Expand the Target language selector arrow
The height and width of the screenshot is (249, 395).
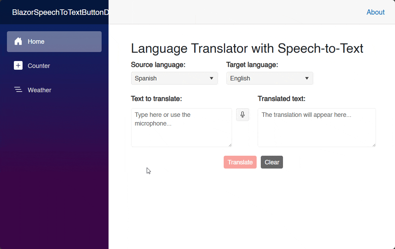click(x=307, y=78)
